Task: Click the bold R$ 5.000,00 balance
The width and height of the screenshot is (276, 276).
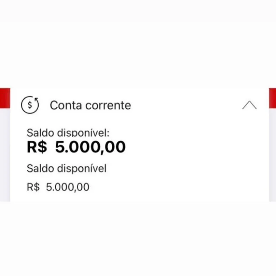Action: tap(76, 147)
